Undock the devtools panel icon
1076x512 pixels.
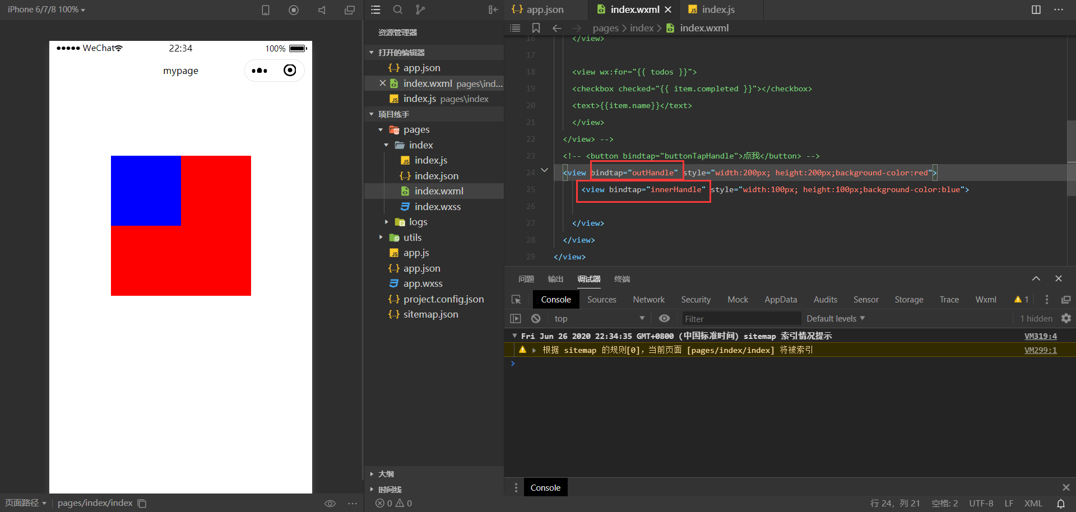(1066, 300)
